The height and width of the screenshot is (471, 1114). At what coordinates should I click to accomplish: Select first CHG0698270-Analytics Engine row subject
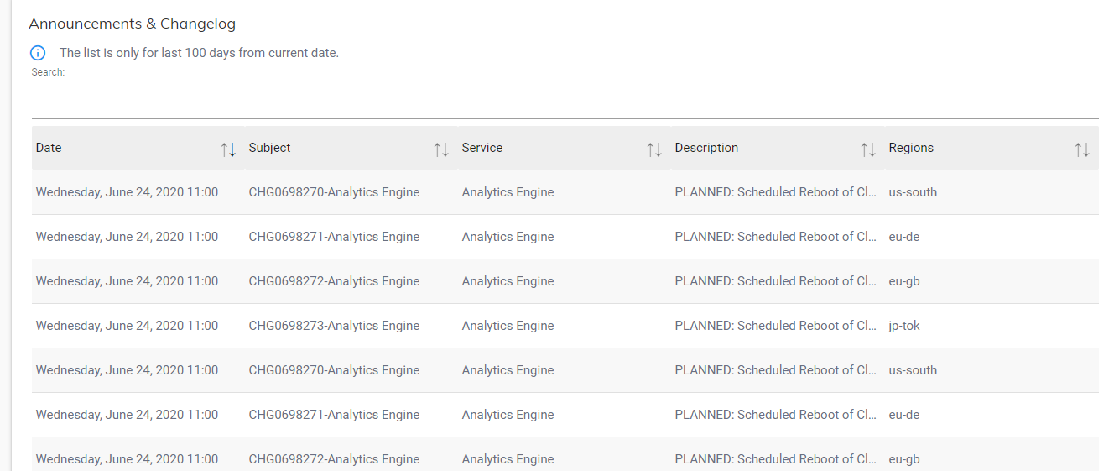click(x=334, y=192)
